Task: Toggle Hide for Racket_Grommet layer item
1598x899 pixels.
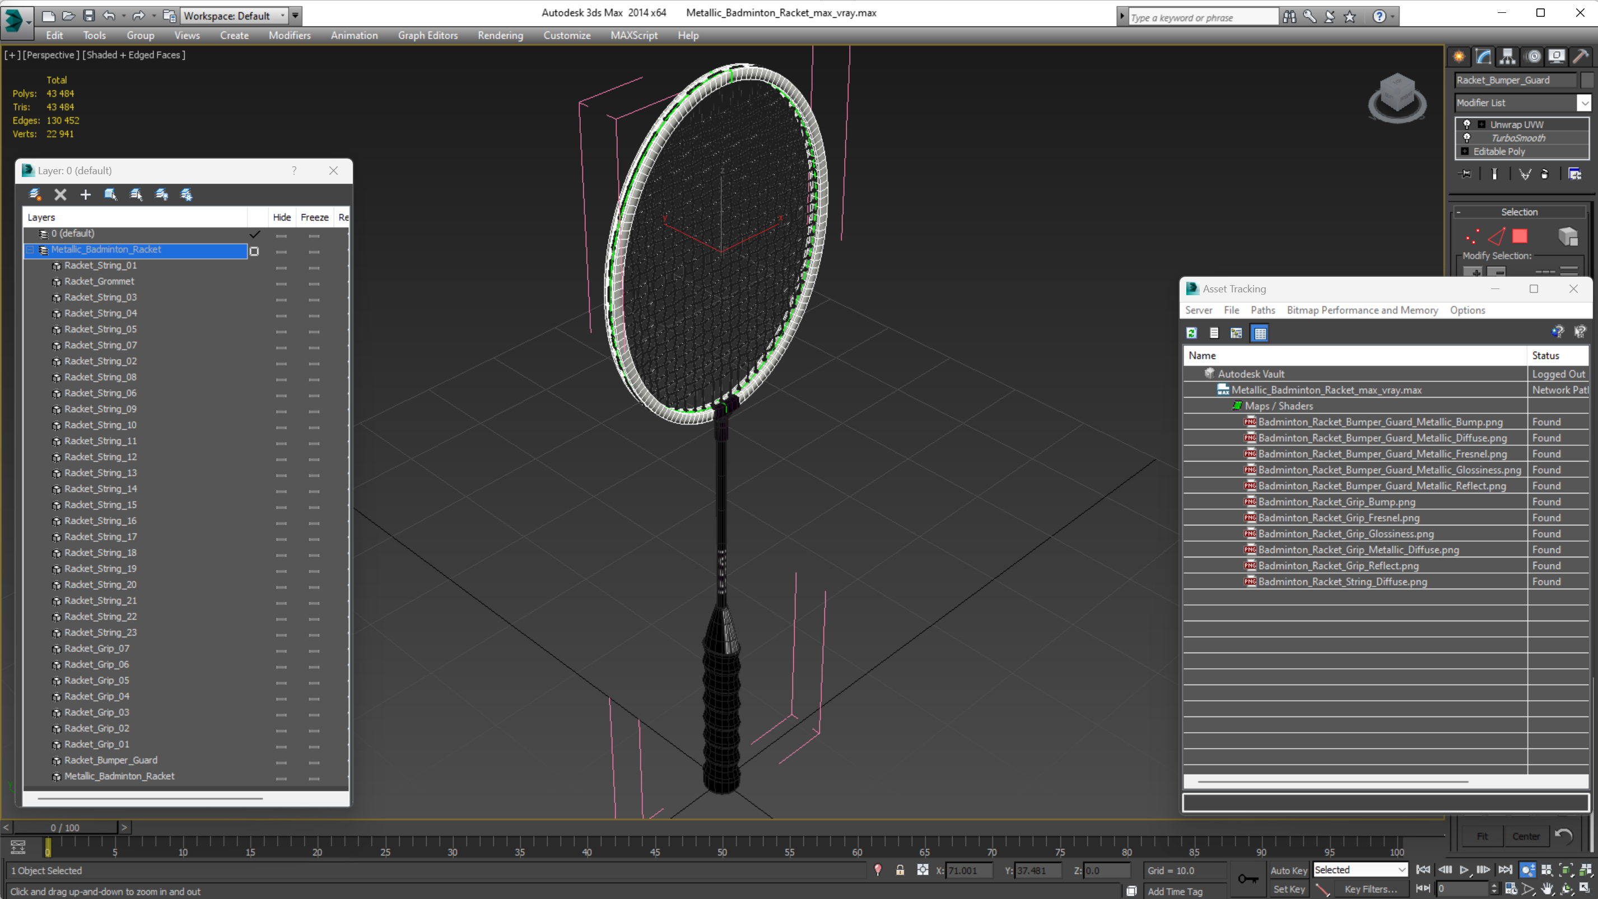Action: [282, 282]
